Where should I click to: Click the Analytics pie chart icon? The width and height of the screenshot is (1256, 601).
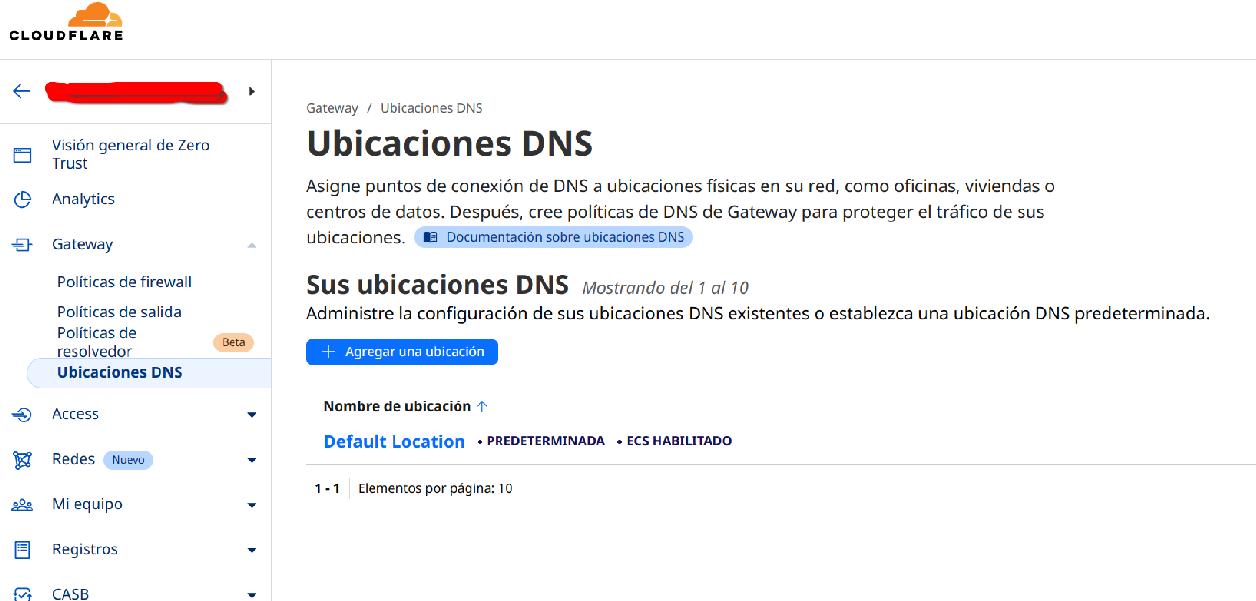(22, 200)
